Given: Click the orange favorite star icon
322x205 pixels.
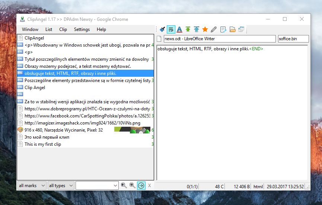Looking at the screenshot, I should (x=205, y=29).
